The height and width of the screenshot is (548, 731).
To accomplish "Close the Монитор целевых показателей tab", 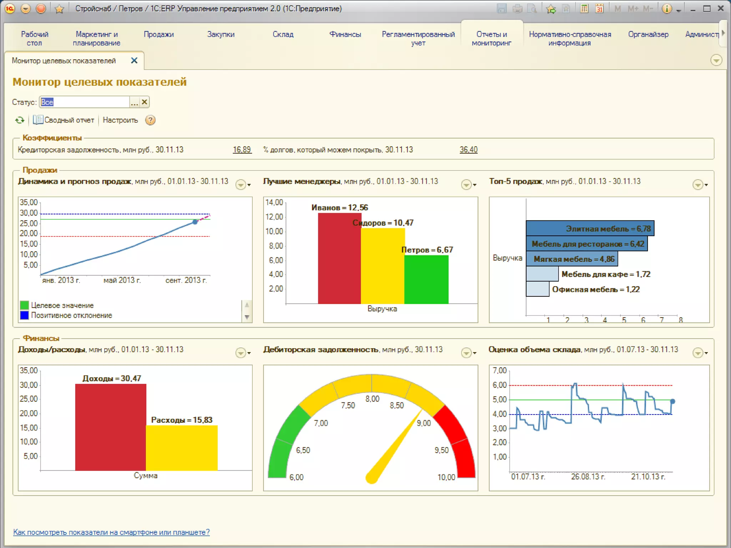I will (x=134, y=61).
